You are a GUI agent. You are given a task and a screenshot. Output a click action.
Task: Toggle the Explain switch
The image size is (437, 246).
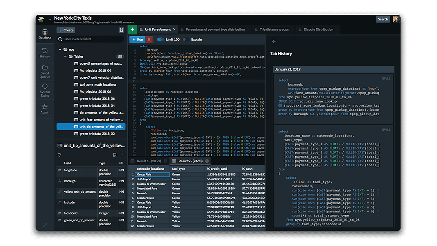point(186,40)
